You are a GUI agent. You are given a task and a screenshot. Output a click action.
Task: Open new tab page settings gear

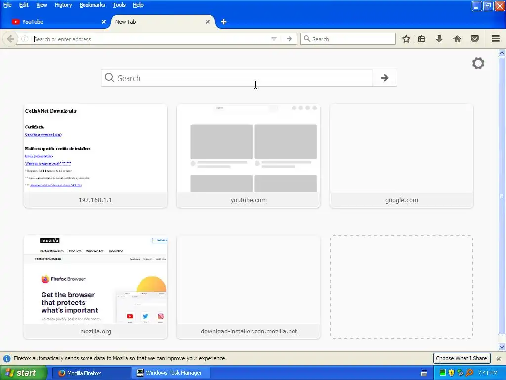(478, 63)
